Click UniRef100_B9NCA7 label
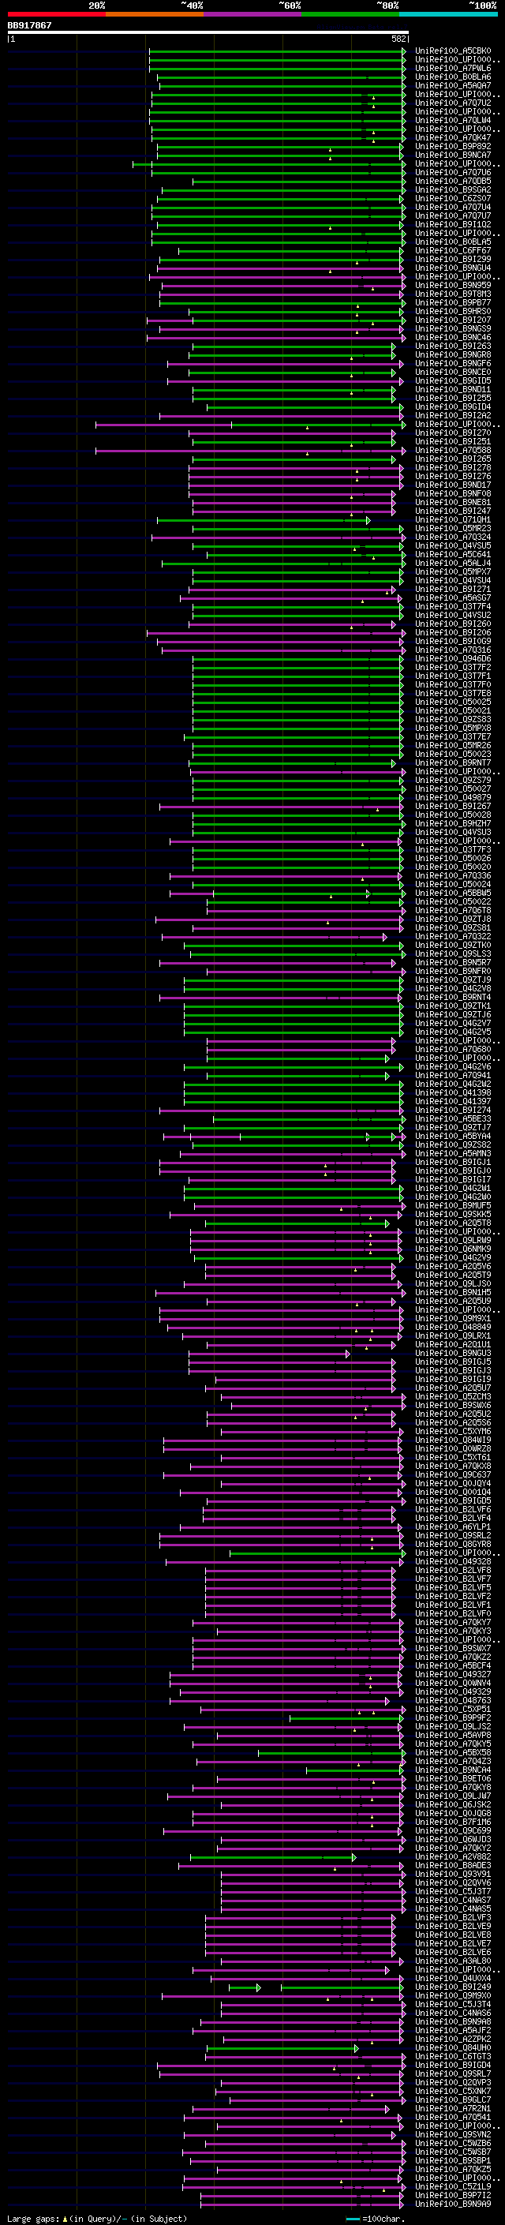505x2225 pixels. (x=452, y=155)
